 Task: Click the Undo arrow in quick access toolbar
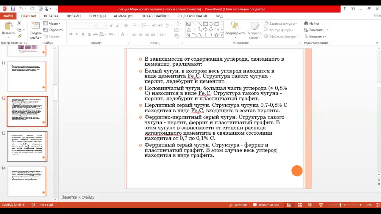pyautogui.click(x=21, y=9)
